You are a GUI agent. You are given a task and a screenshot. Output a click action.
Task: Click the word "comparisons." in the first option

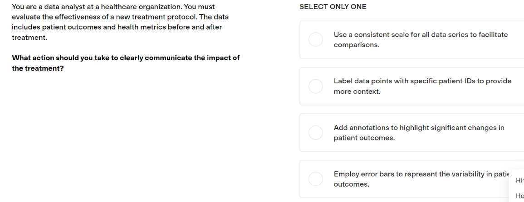pyautogui.click(x=357, y=45)
